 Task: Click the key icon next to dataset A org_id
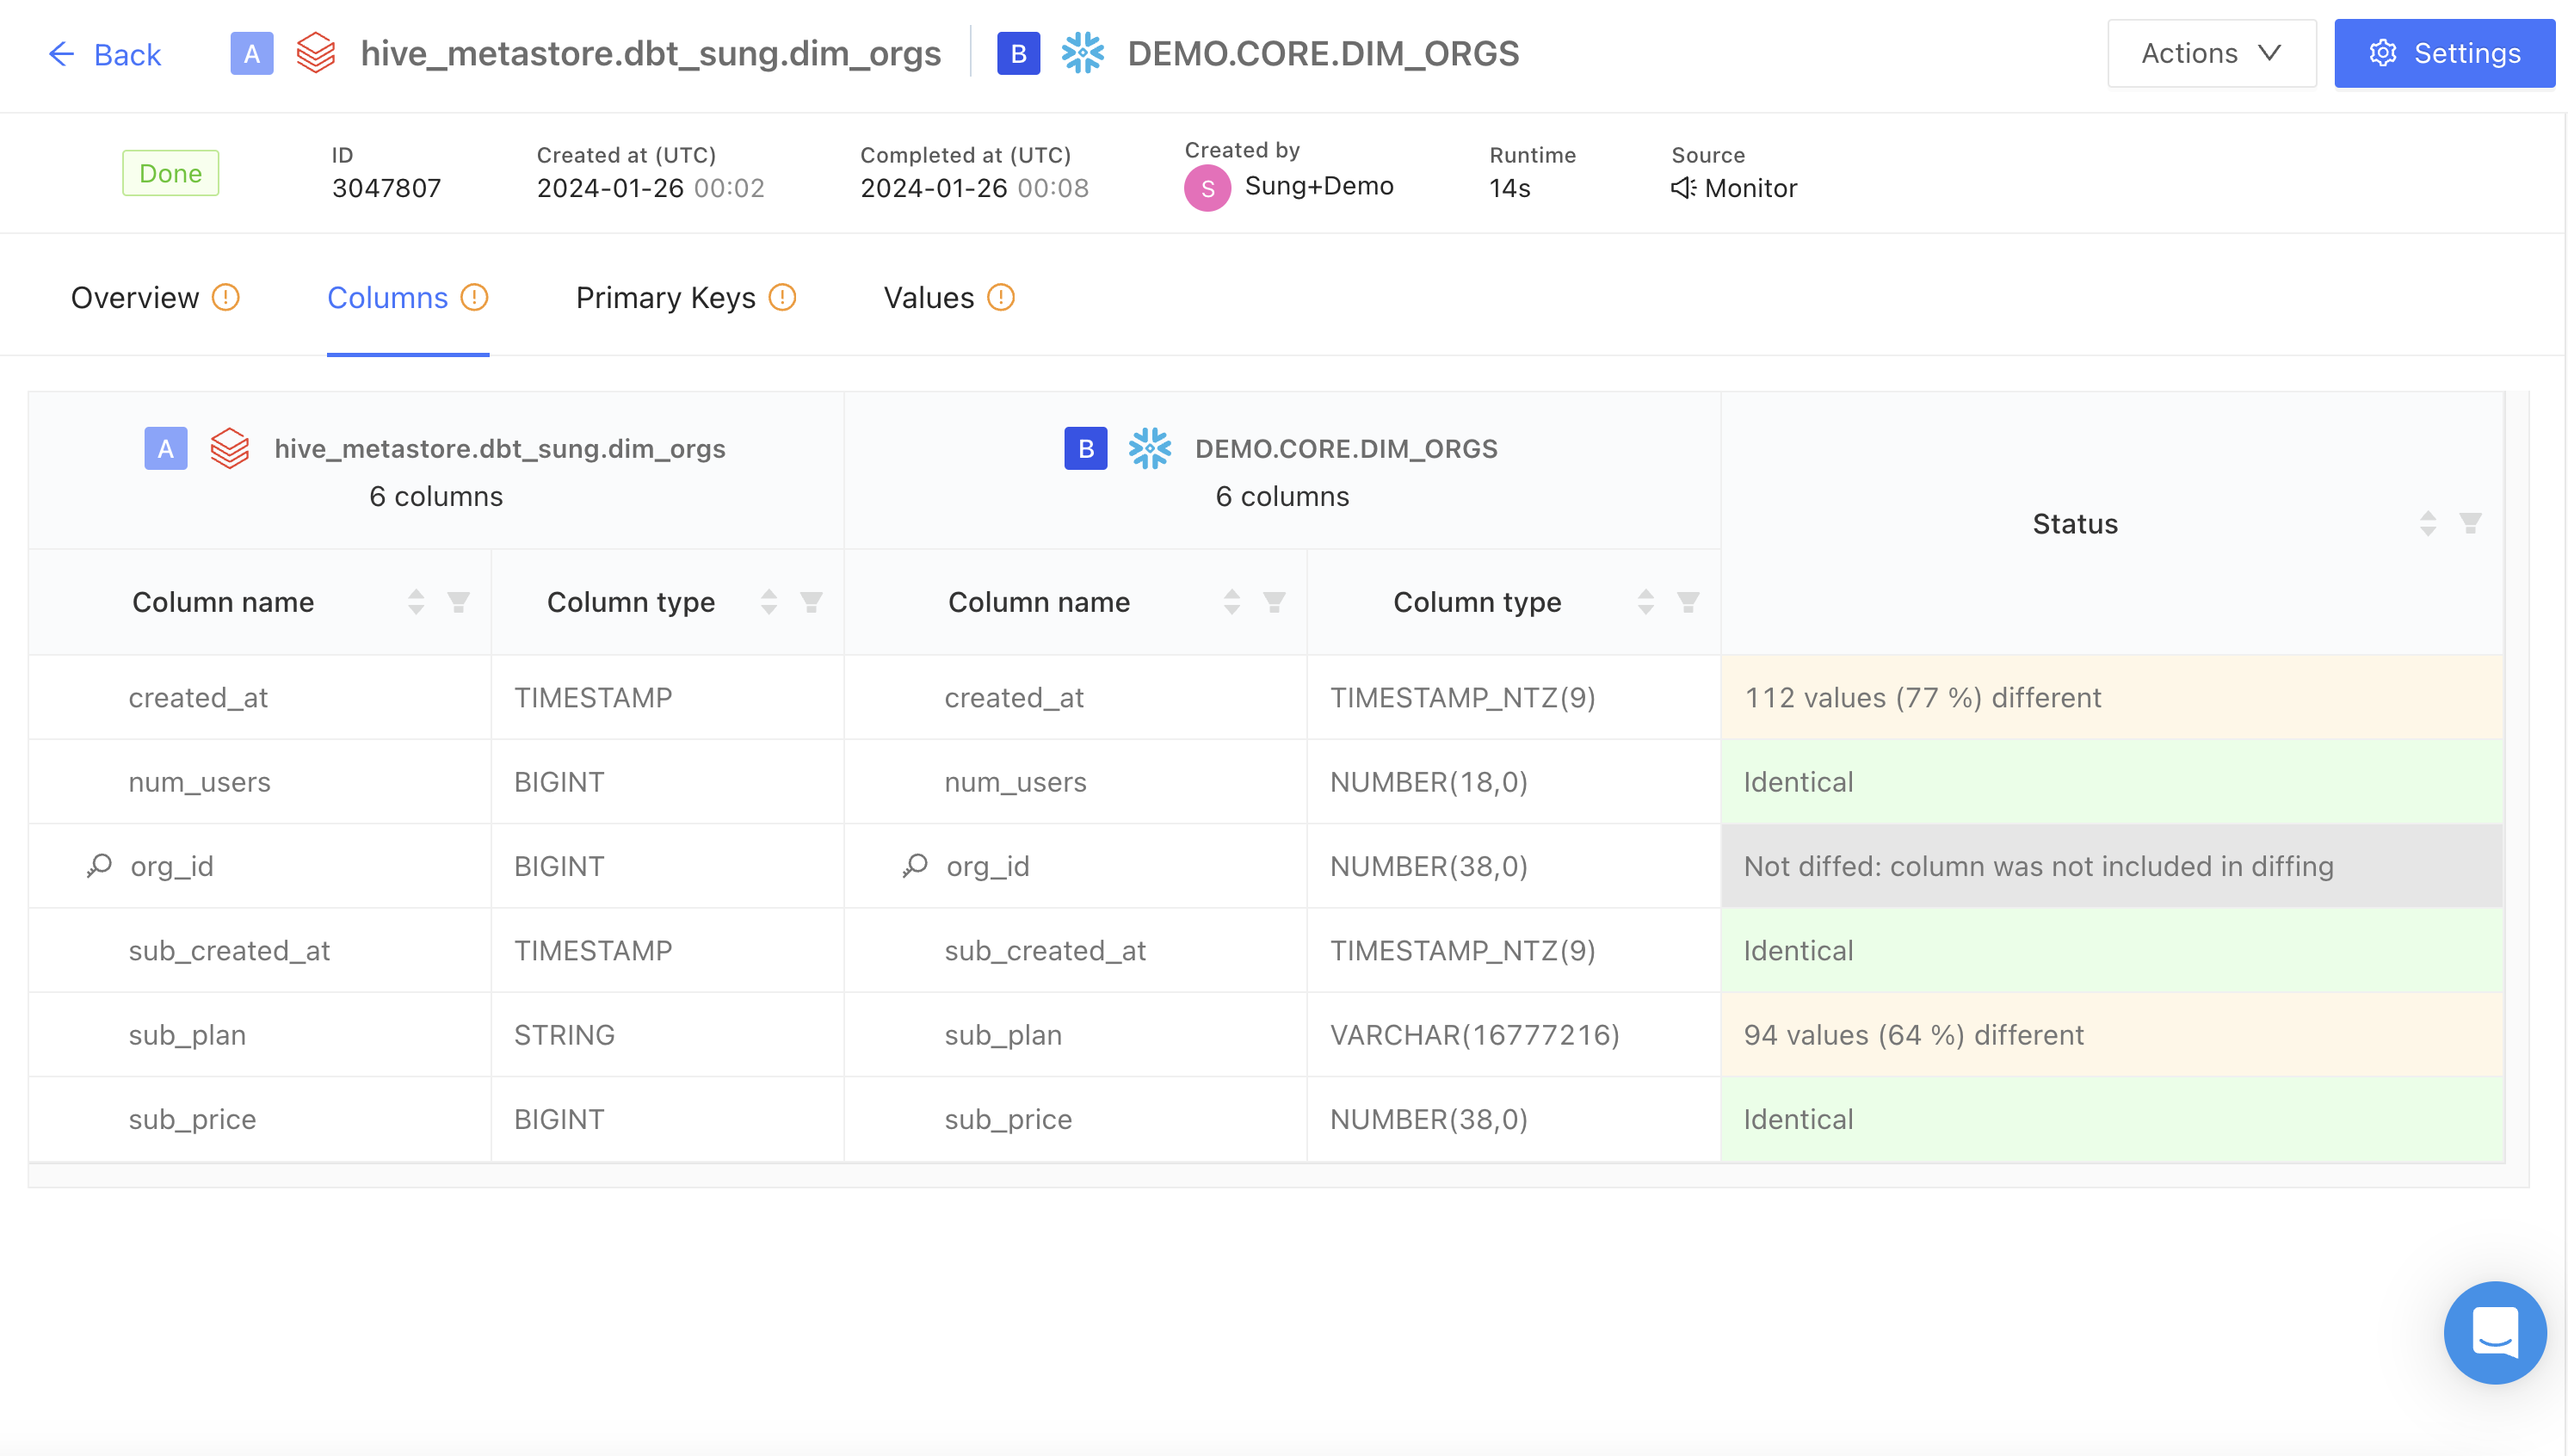99,865
